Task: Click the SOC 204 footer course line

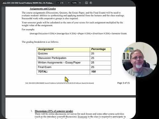Action: click(60, 83)
